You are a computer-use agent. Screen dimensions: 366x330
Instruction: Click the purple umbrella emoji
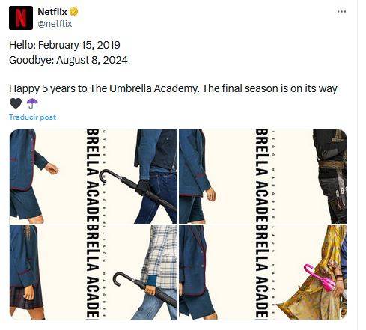(x=32, y=103)
